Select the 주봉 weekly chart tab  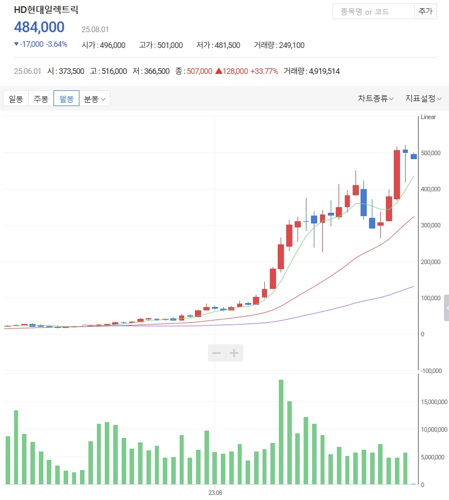point(41,99)
